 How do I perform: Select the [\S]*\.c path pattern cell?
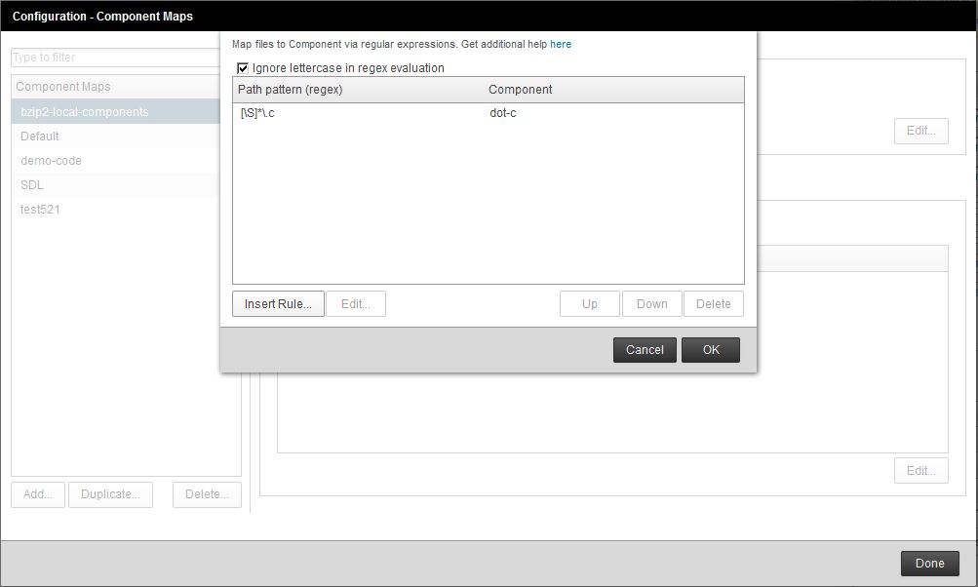point(257,113)
